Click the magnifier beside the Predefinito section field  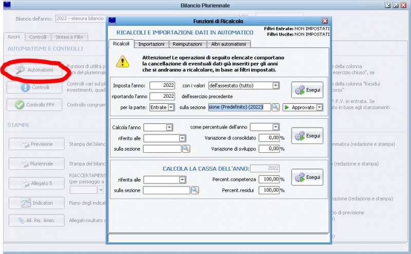click(275, 107)
